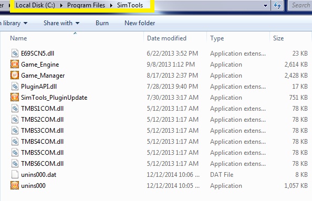Click date 9/8/2013 1:12 PM
Screen dimensions: 312x201
tap(171, 65)
